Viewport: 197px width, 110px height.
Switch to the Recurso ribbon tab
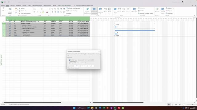pyautogui.click(x=12, y=5)
